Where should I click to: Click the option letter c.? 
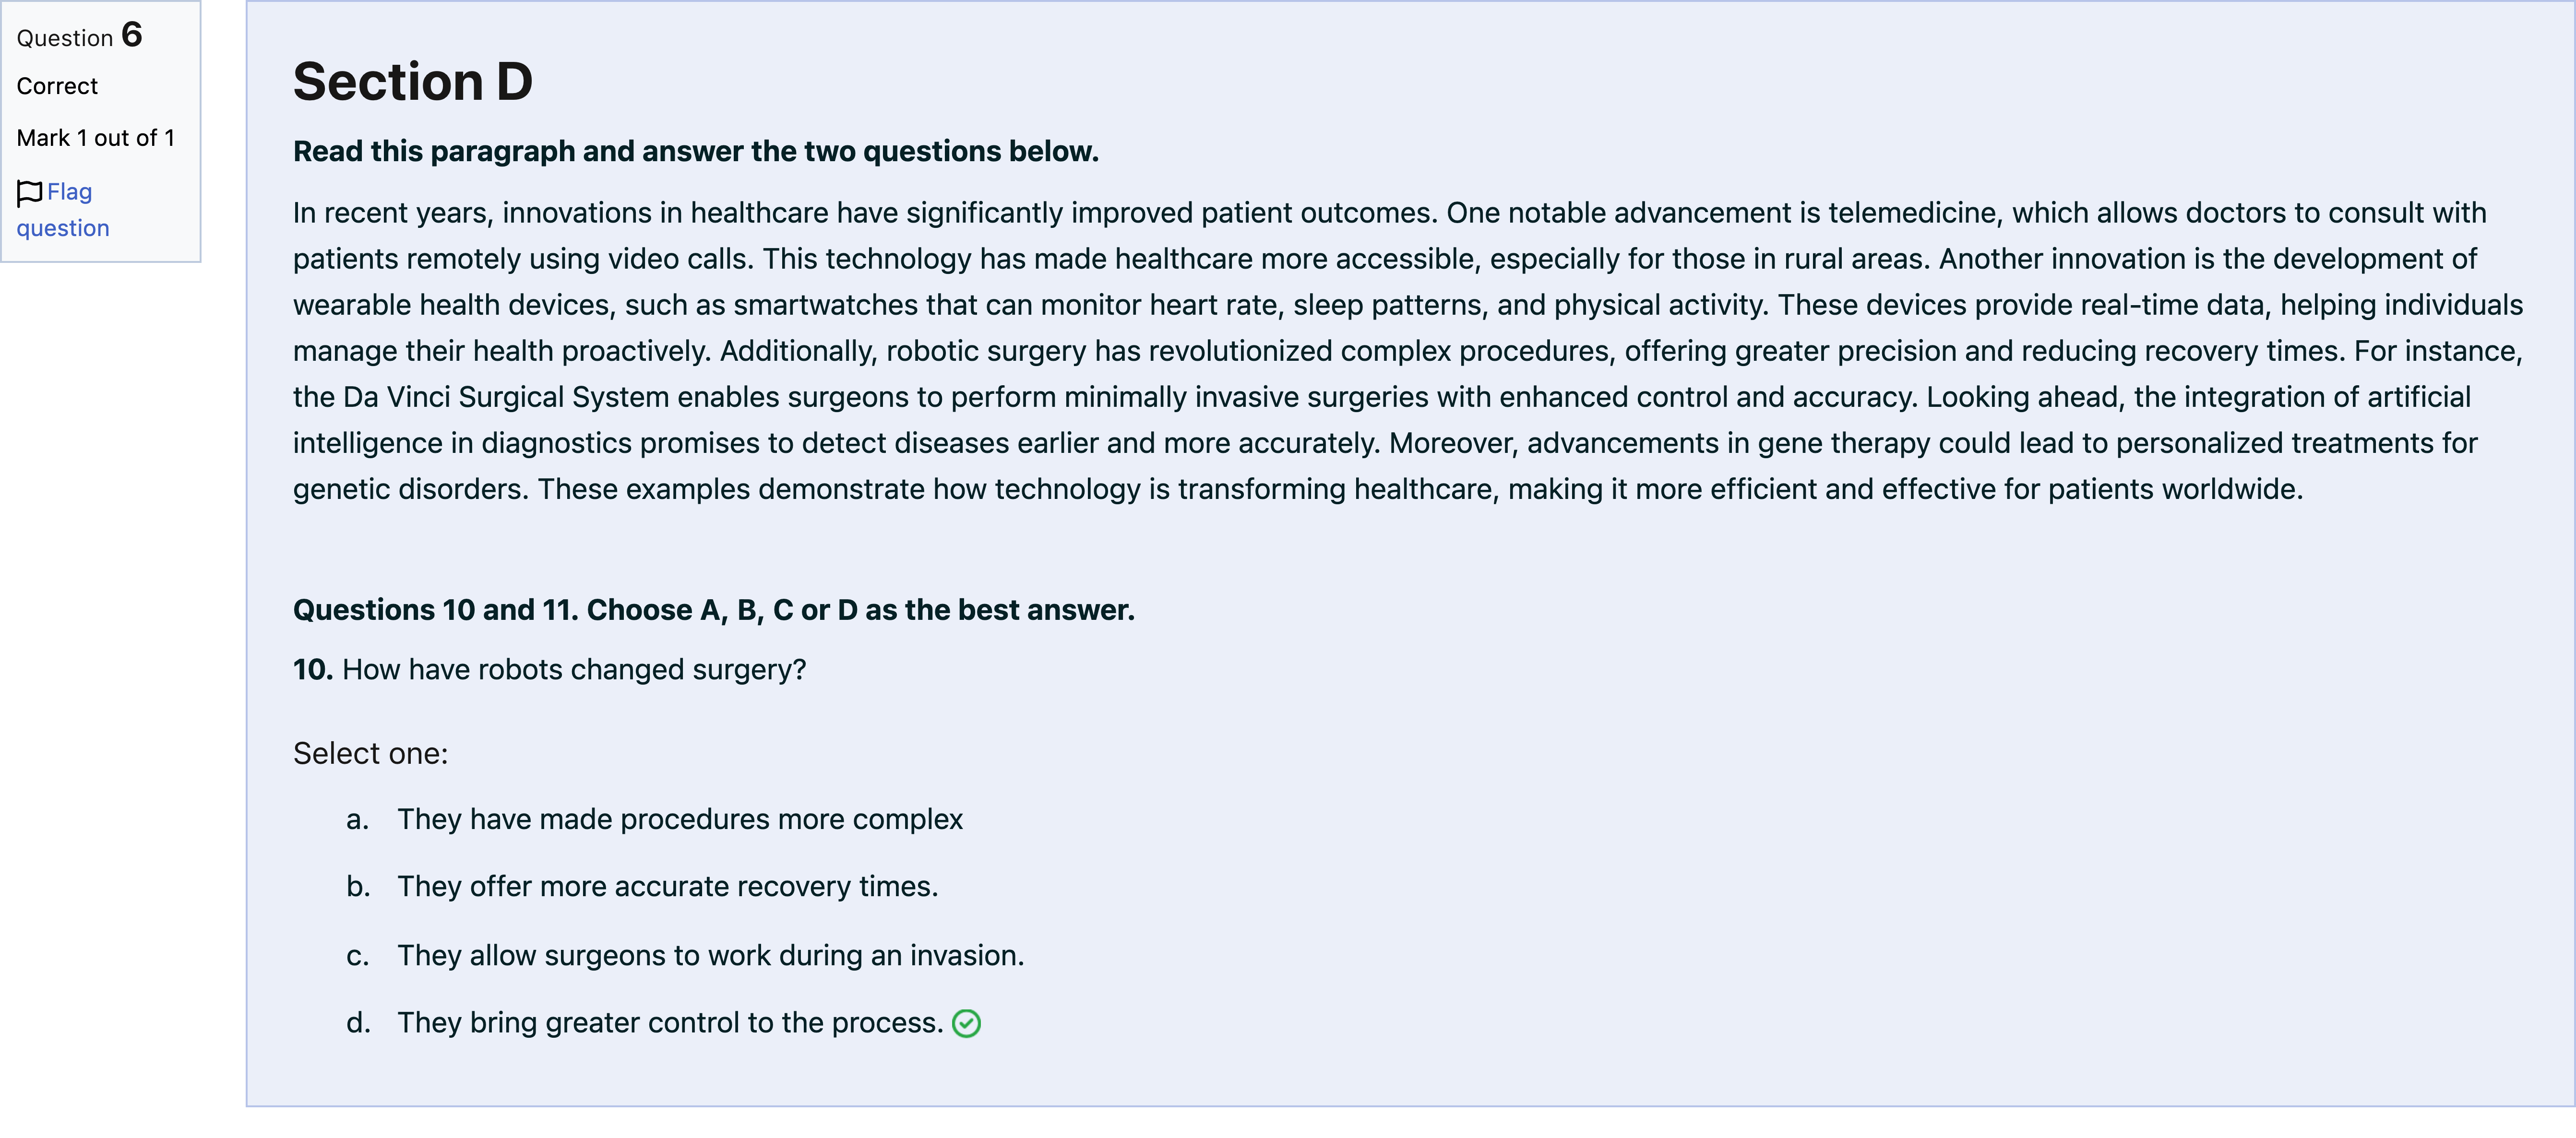coord(358,956)
